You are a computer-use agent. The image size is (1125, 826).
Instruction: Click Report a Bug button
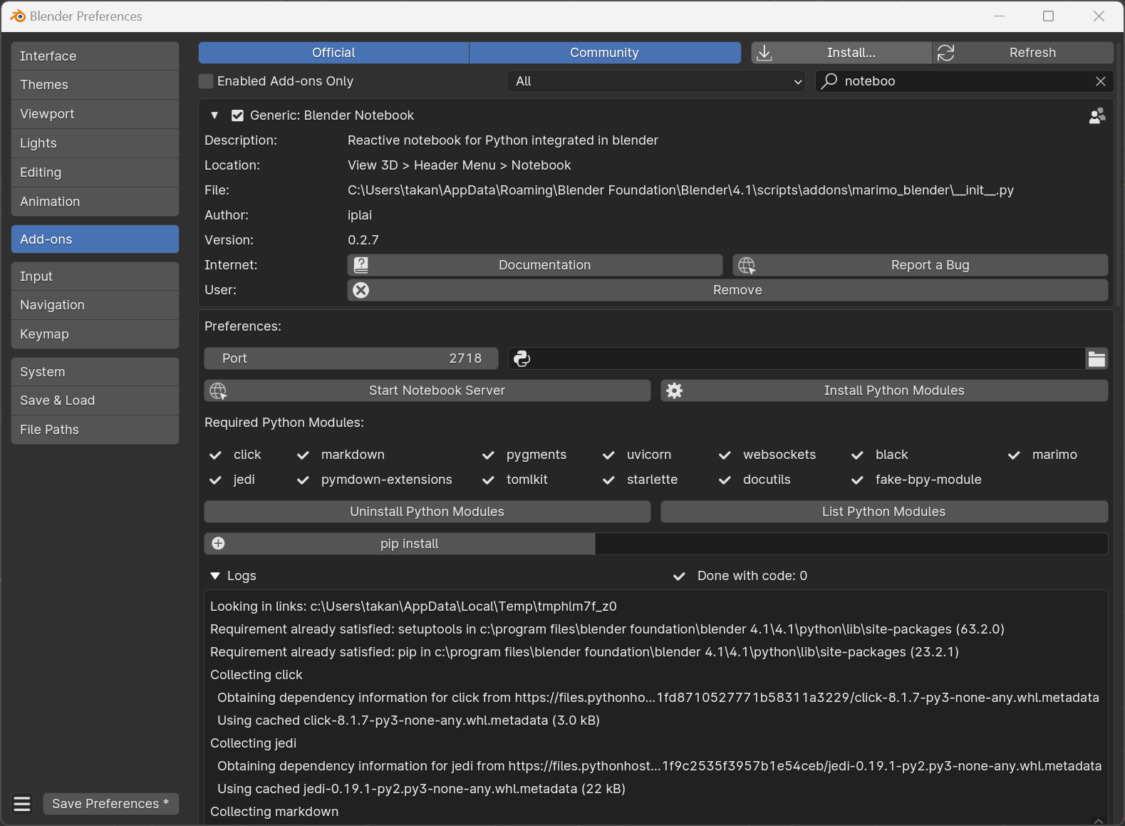point(921,265)
